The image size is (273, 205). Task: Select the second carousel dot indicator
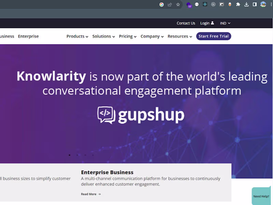[77, 155]
